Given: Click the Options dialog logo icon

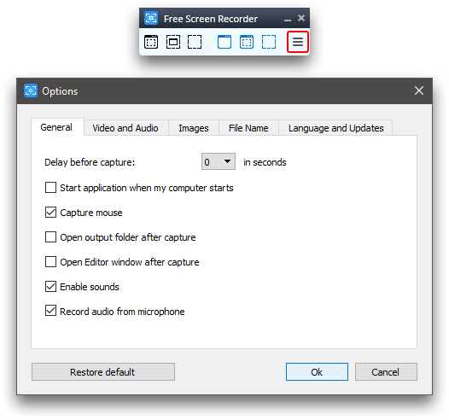Looking at the screenshot, I should (x=31, y=90).
